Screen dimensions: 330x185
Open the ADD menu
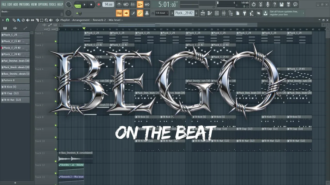pyautogui.click(x=16, y=4)
